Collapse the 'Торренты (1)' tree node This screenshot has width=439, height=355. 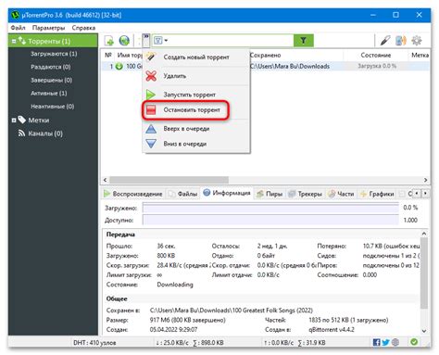(x=14, y=41)
